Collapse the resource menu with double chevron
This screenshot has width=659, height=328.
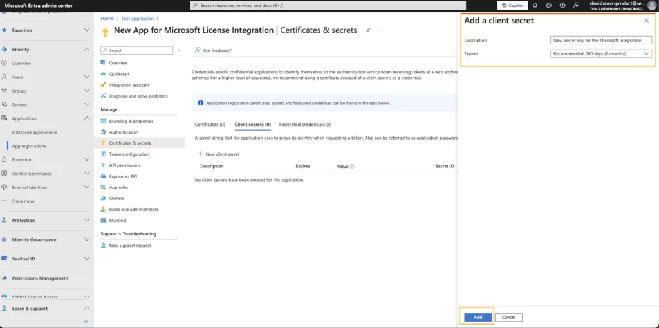click(180, 50)
